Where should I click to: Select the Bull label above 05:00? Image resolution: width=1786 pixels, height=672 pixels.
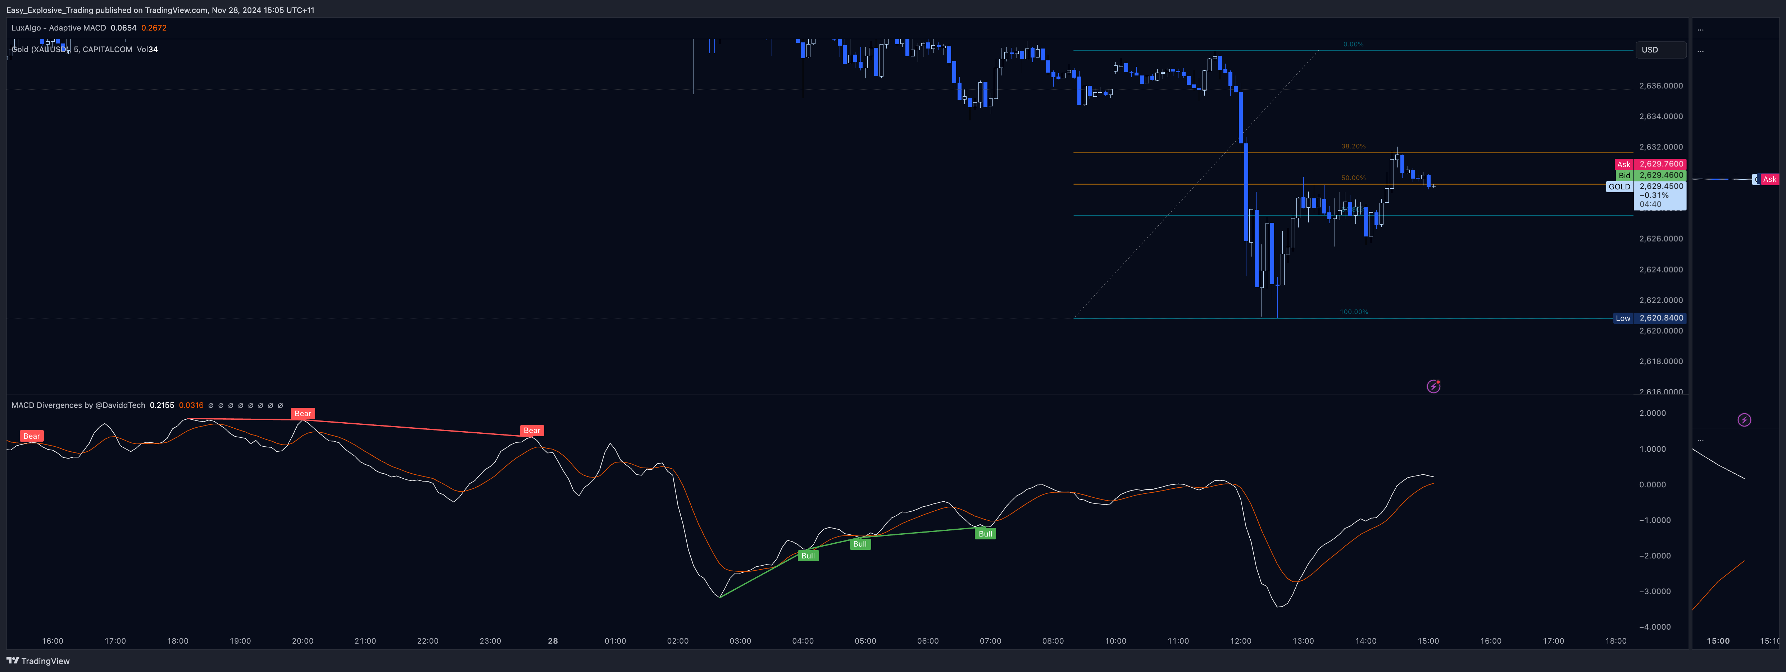(x=860, y=544)
